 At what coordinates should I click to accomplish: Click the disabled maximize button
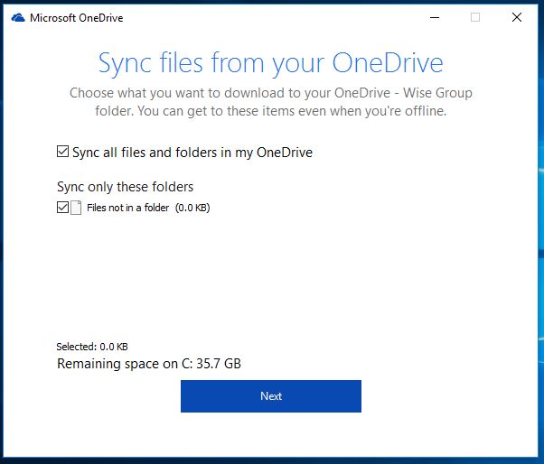(x=475, y=17)
